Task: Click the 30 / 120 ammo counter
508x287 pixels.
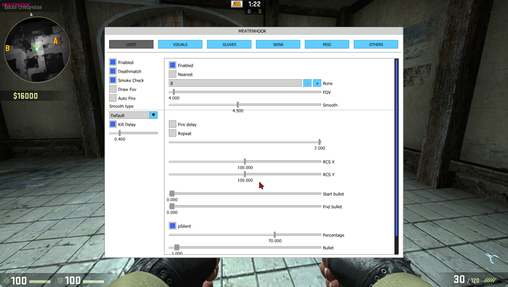Action: [x=467, y=280]
